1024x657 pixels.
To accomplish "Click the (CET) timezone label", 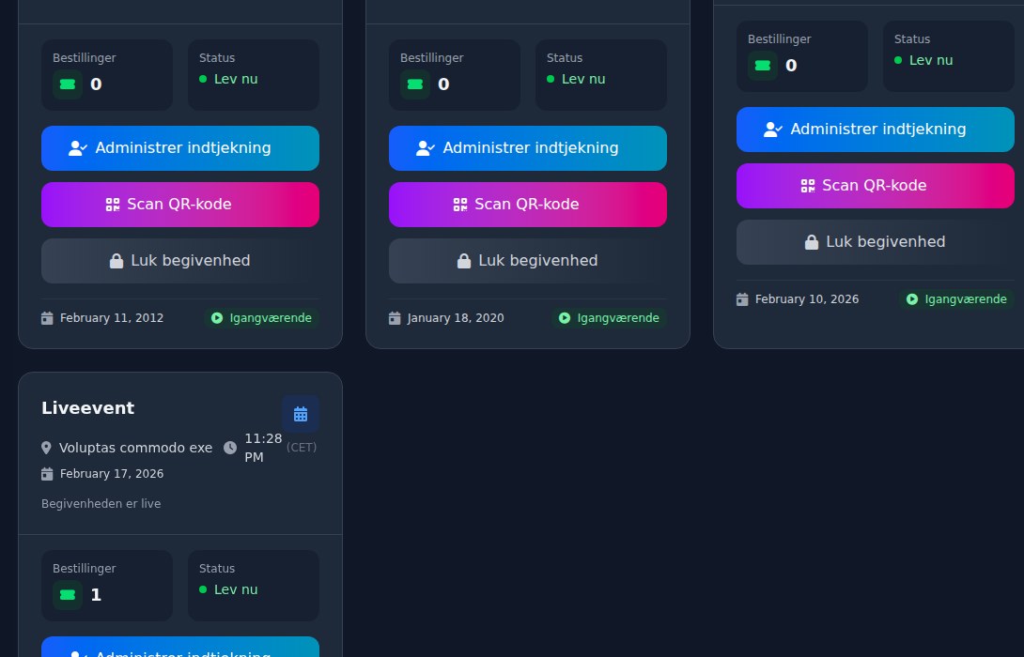I will click(x=302, y=448).
